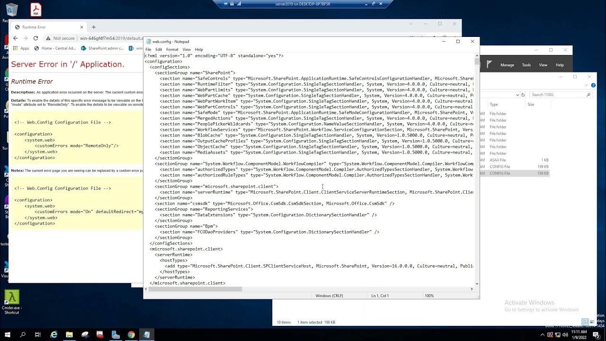Click Windows (CRLF) in the Notepad status bar

click(329, 296)
